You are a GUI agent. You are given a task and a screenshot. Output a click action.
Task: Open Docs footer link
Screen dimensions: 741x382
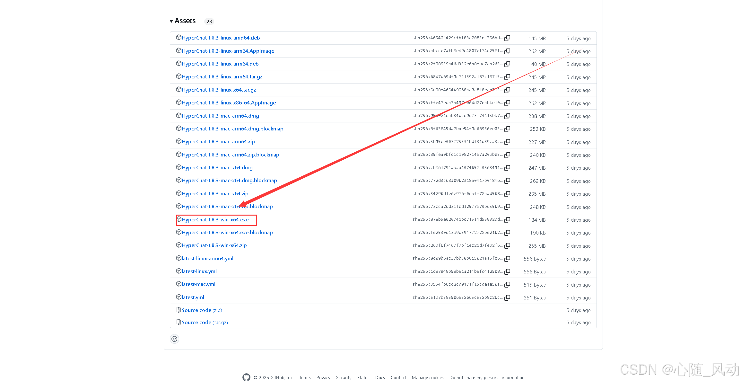pyautogui.click(x=380, y=378)
